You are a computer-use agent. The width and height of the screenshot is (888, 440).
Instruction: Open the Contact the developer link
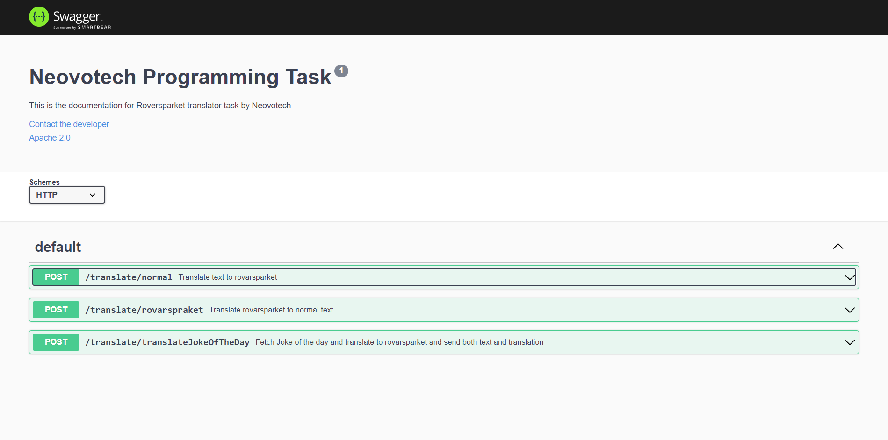pyautogui.click(x=69, y=124)
